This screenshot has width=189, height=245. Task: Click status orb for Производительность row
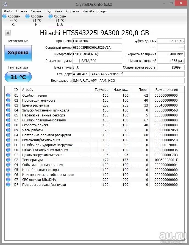[x=8, y=100]
